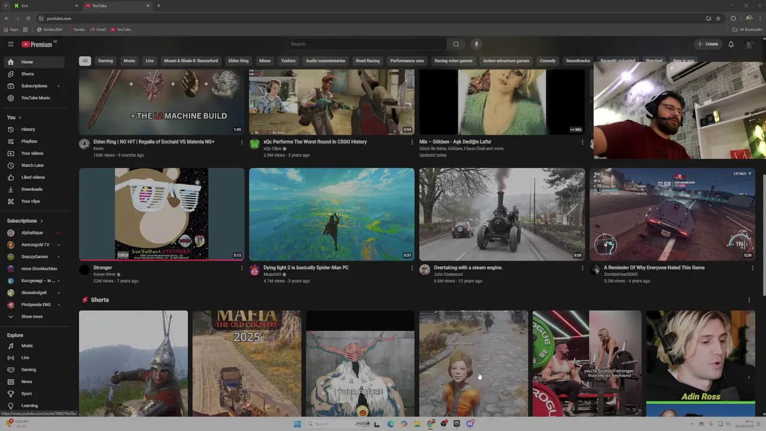This screenshot has height=431, width=766.
Task: Open History in the sidebar
Action: click(33, 129)
